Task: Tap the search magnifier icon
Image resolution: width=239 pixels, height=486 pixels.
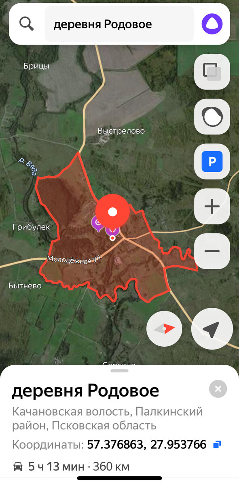Action: click(27, 24)
